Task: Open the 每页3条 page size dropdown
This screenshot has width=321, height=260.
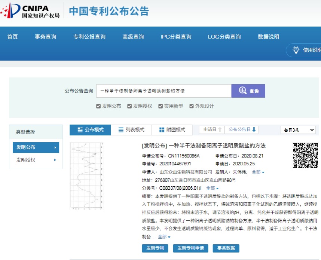Action: click(298, 130)
